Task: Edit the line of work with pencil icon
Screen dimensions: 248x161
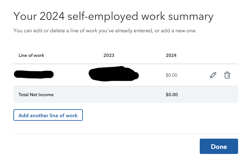Action: (213, 75)
